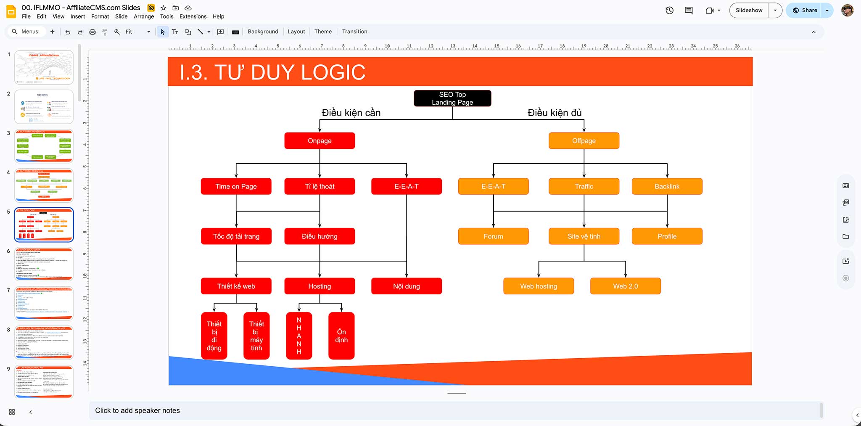
Task: Click the Transition button
Action: (354, 32)
